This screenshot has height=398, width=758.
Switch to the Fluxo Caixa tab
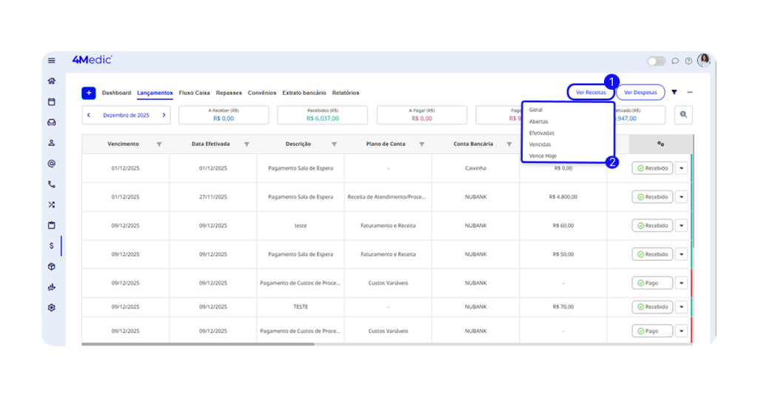[x=194, y=93]
